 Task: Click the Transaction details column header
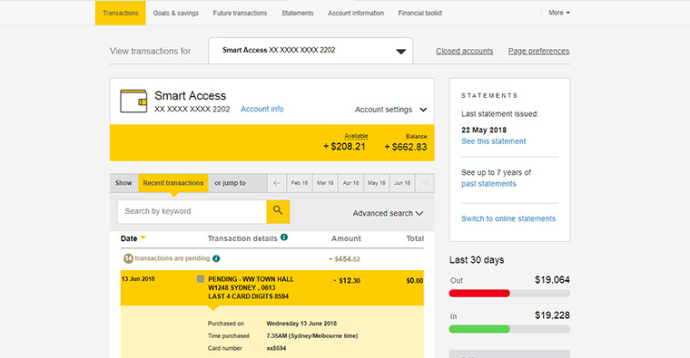click(x=242, y=238)
